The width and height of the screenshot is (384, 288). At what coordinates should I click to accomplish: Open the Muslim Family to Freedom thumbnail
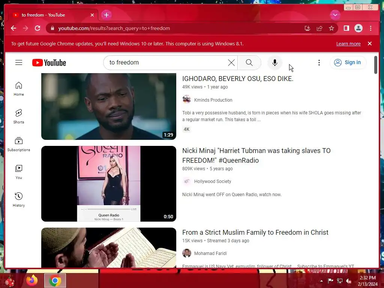point(108,247)
